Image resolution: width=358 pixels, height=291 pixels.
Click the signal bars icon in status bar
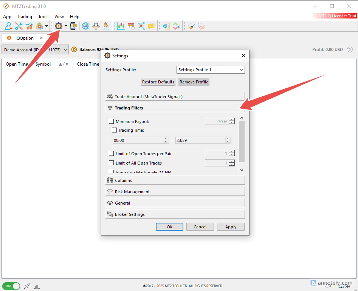[37, 286]
